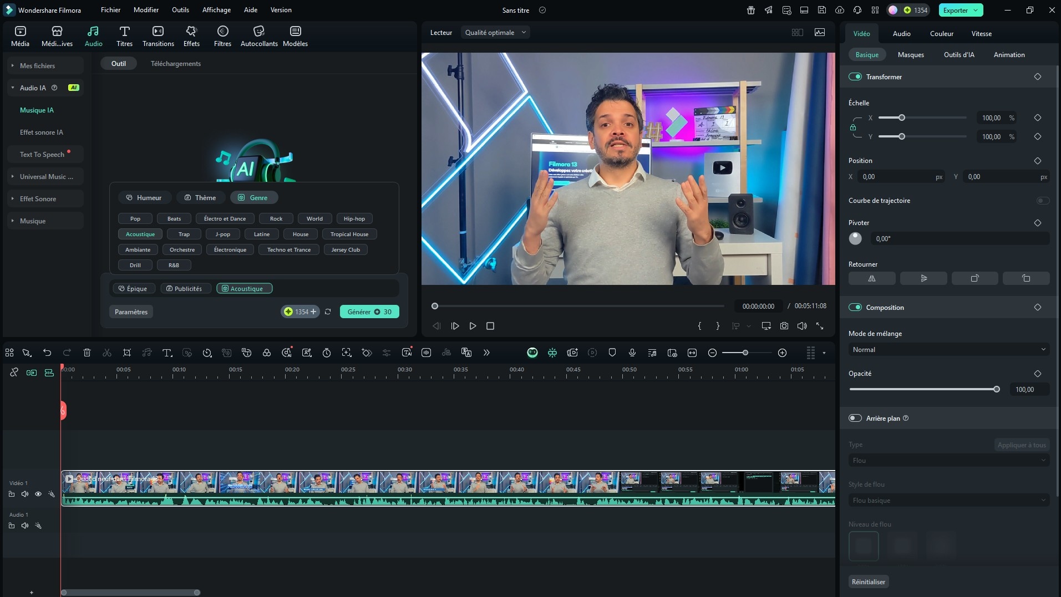Refresh the AI music generation icon
The height and width of the screenshot is (597, 1061).
tap(328, 312)
